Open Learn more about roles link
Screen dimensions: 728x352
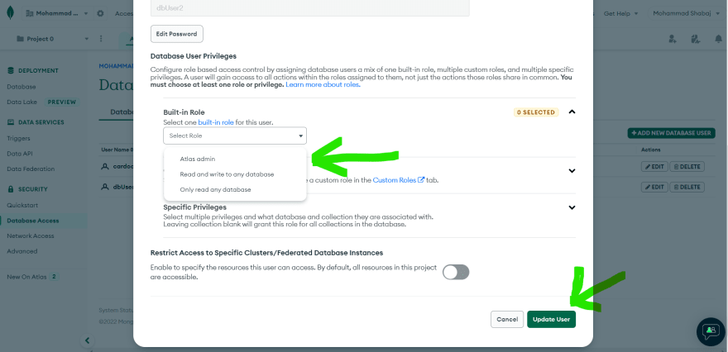pyautogui.click(x=323, y=85)
